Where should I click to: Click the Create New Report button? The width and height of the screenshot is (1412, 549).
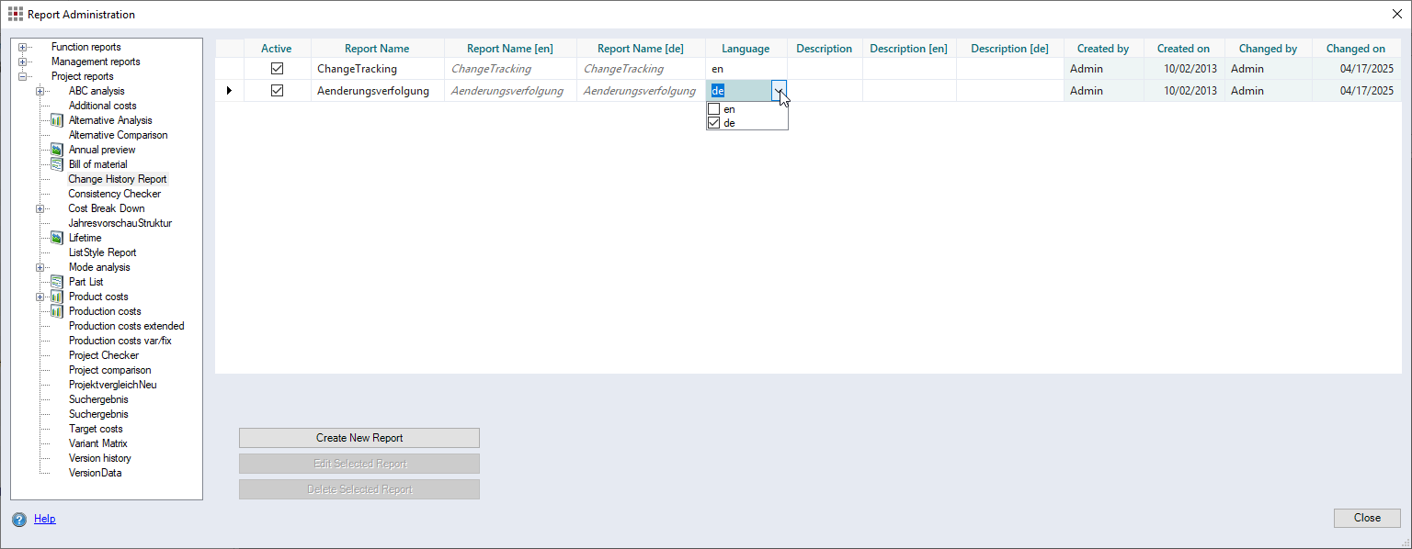tap(359, 438)
